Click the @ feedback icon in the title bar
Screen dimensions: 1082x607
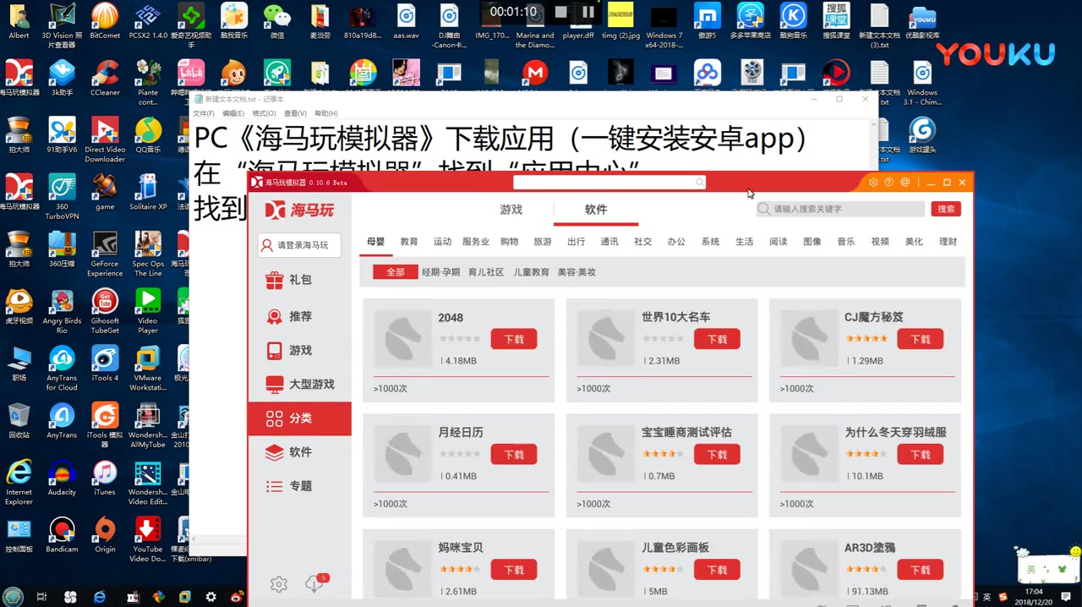(904, 182)
